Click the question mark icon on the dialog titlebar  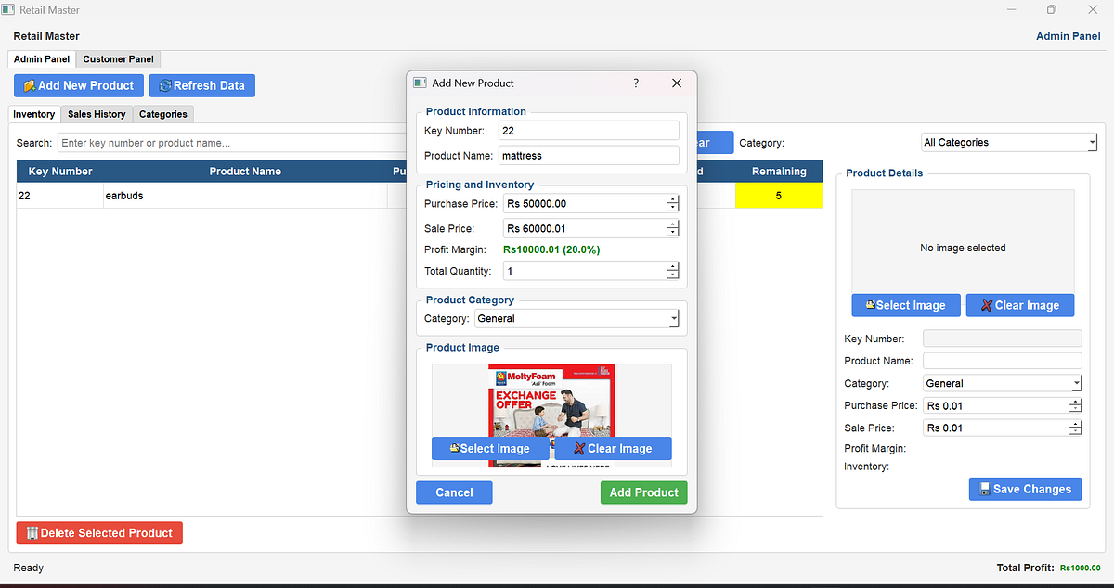click(x=636, y=83)
